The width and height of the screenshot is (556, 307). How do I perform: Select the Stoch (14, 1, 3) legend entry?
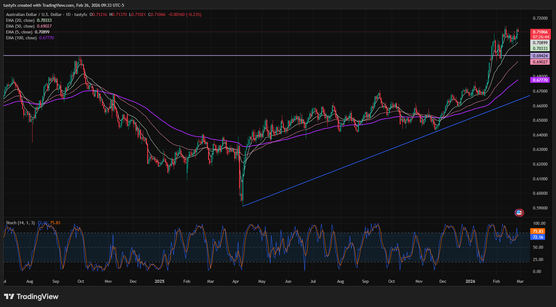21,223
